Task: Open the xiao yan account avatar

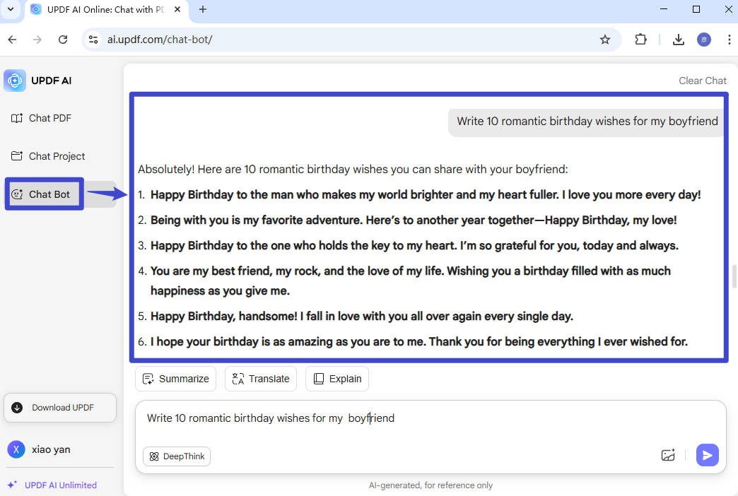Action: (x=16, y=449)
